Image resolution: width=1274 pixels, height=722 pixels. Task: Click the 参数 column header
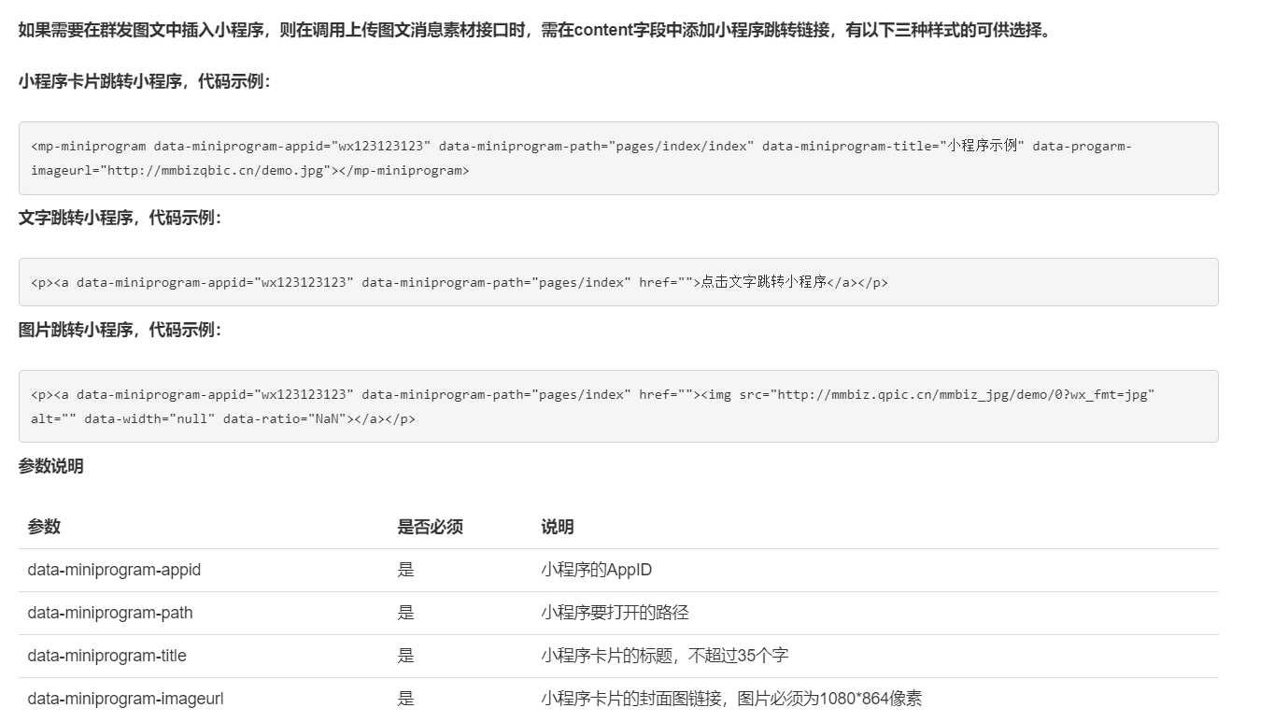(x=44, y=527)
